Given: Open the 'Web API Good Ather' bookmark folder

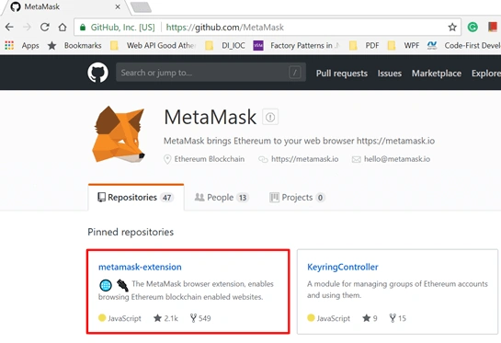Looking at the screenshot, I should coord(153,46).
